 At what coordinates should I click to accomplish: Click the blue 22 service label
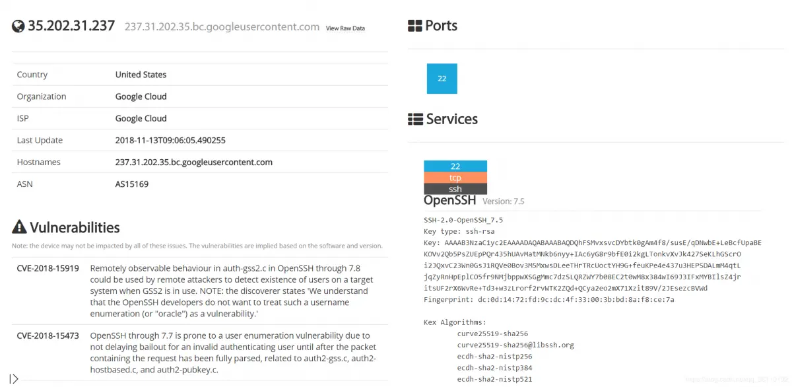tap(455, 166)
